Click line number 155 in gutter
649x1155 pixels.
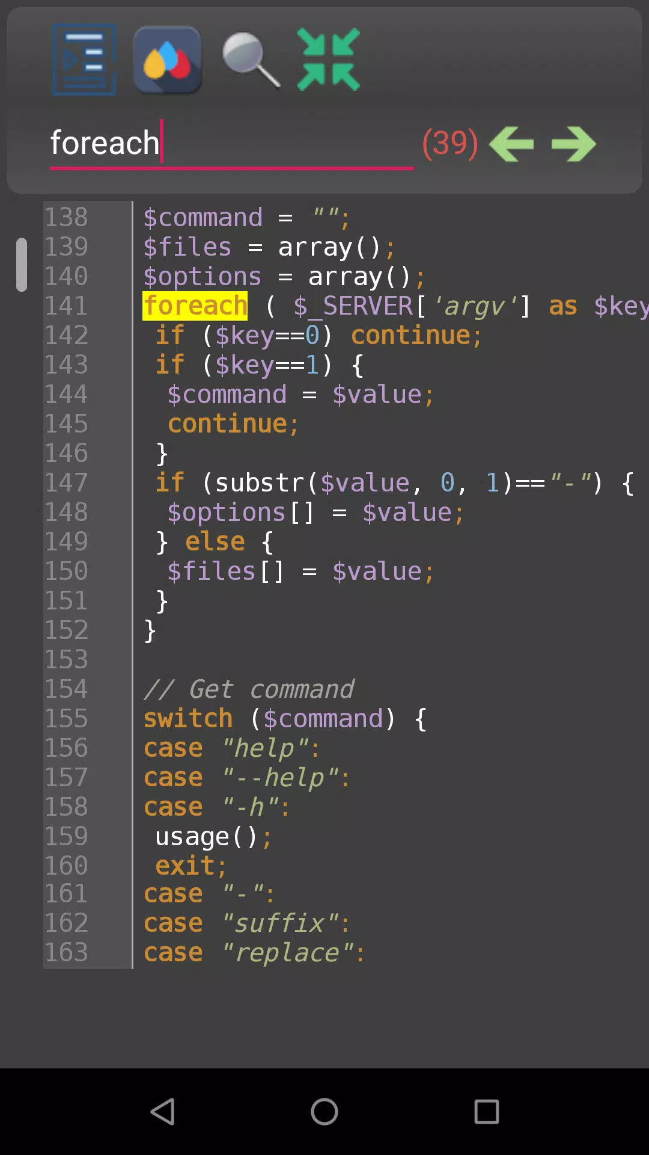tap(67, 718)
